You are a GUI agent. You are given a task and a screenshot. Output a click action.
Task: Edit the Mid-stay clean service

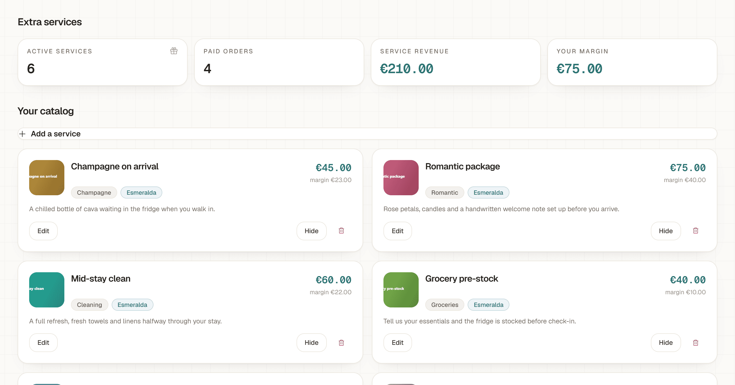point(43,342)
